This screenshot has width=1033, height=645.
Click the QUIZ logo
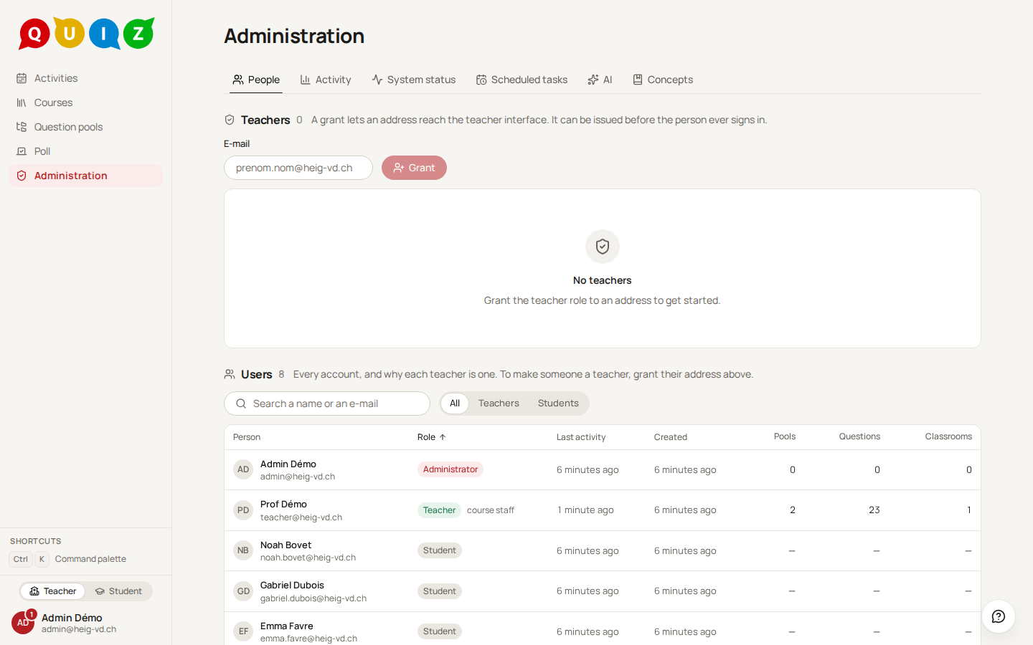86,33
